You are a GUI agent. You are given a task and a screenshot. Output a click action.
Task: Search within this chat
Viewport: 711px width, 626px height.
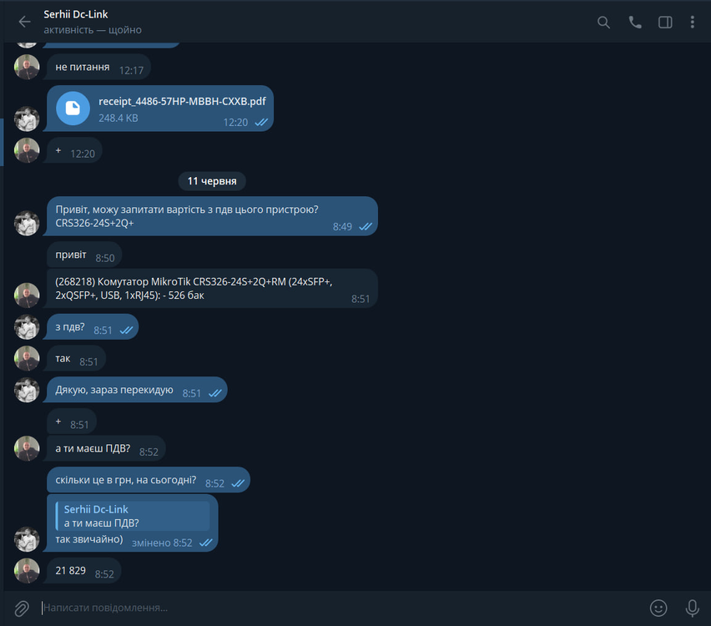(x=603, y=23)
